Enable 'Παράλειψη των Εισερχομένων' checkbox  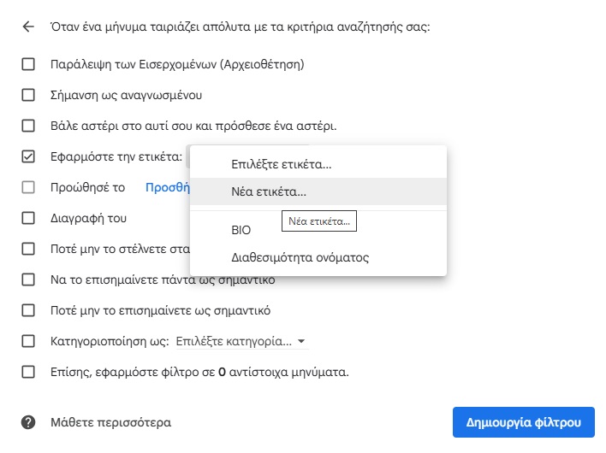(x=28, y=64)
